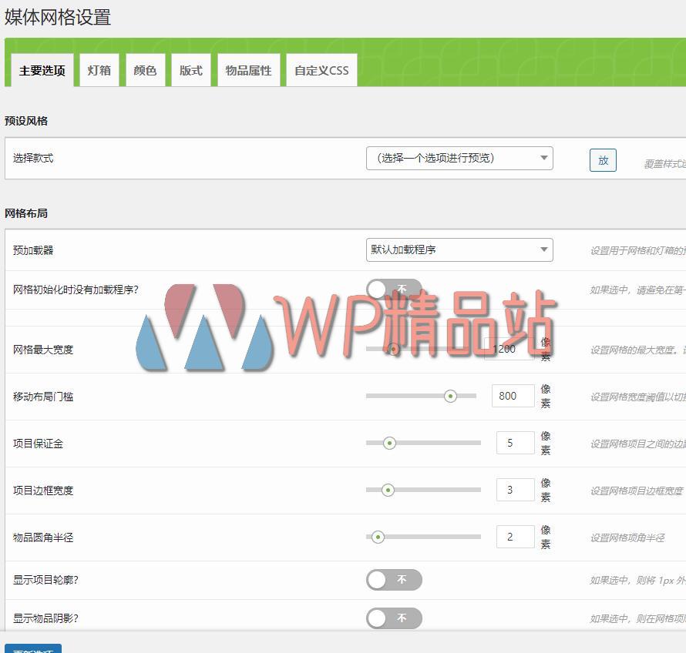Open the 物品属性 tab
The width and height of the screenshot is (686, 653).
coord(248,69)
